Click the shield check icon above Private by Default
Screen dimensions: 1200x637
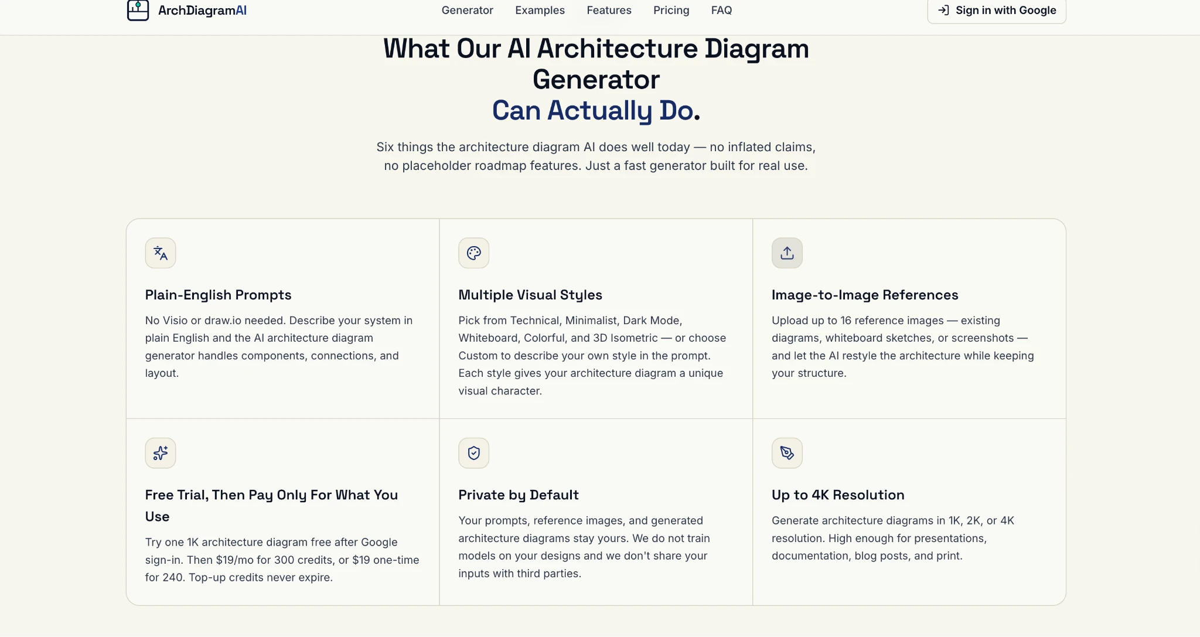click(474, 453)
